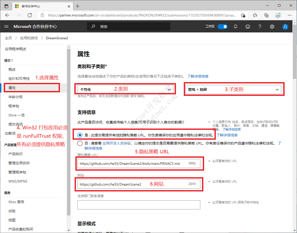Click the search magnifier icon
Image resolution: width=297 pixels, height=233 pixels.
point(93,26)
